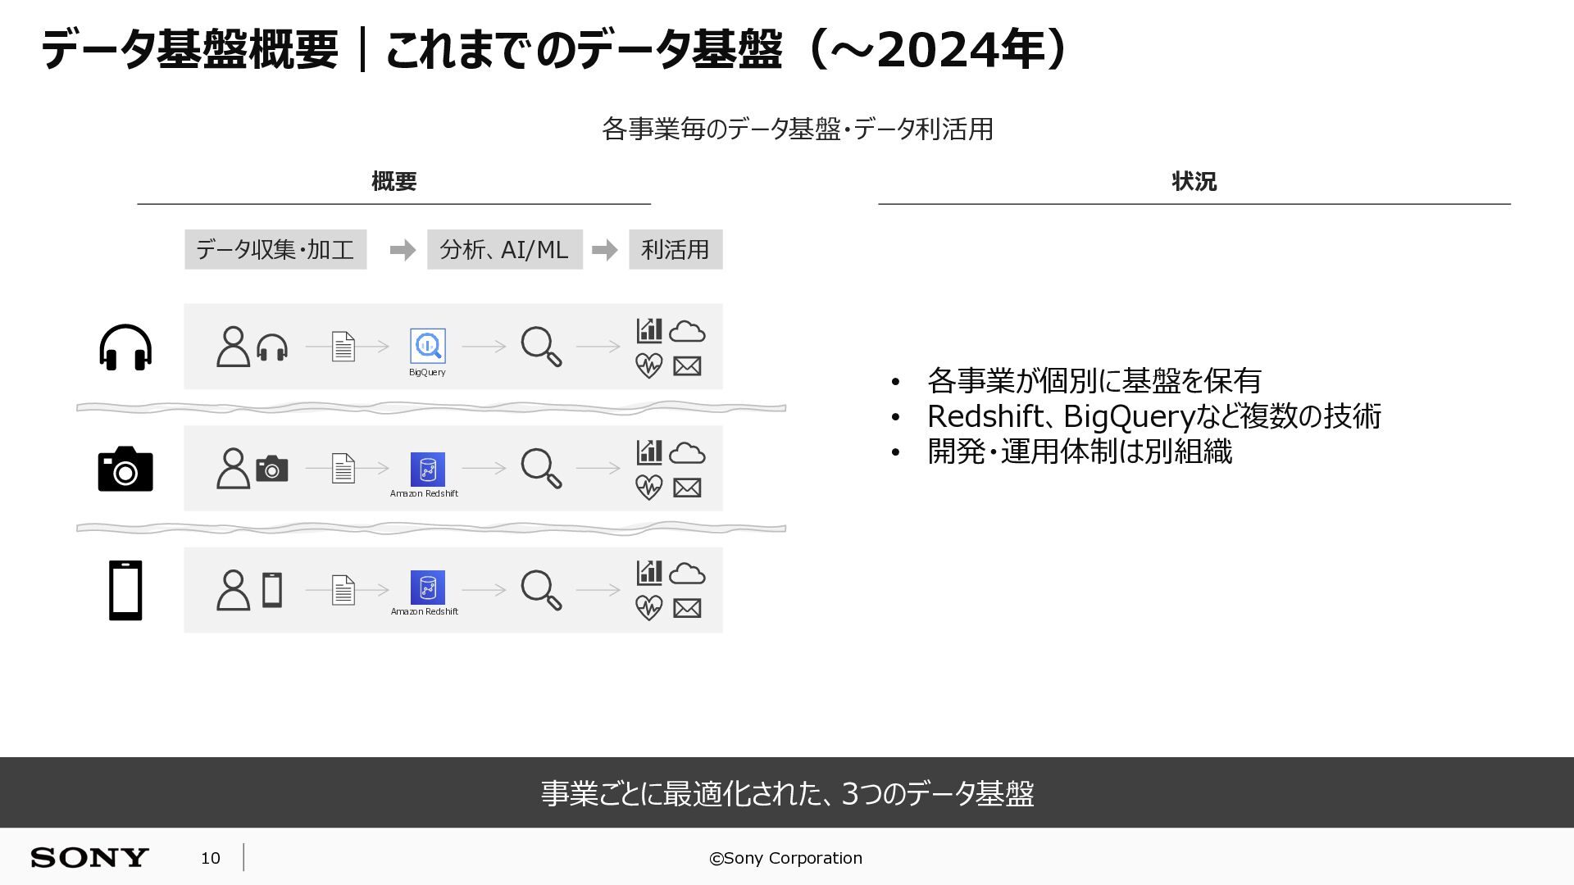Click the dark summary banner at bottom
1574x885 pixels.
coord(787,792)
